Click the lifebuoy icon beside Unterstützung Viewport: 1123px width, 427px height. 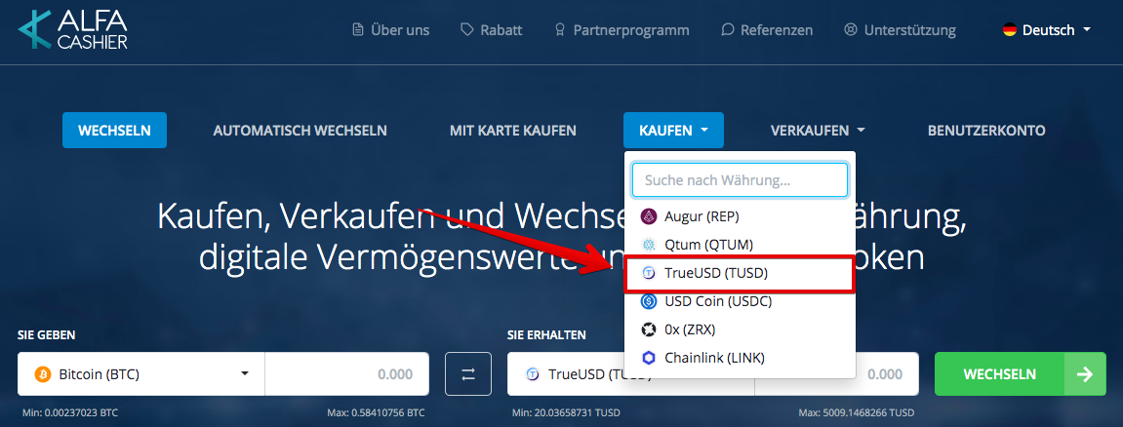[851, 30]
